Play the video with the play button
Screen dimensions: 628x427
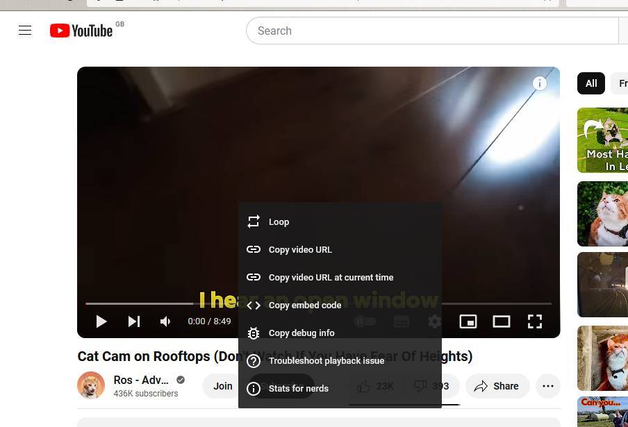[101, 321]
